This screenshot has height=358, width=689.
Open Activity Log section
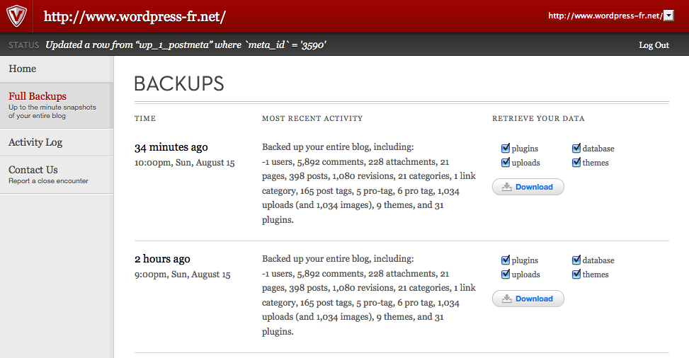pos(35,142)
